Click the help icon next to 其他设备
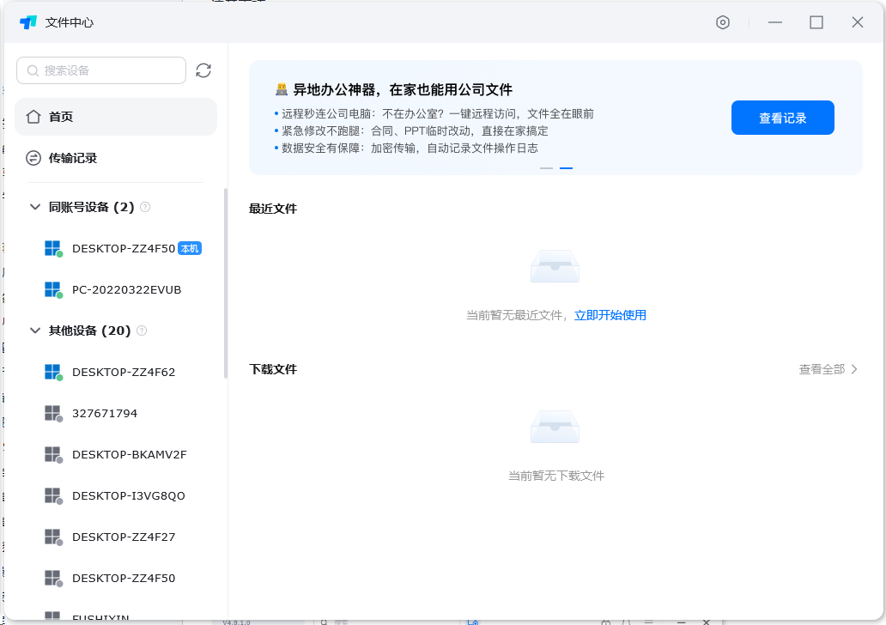The width and height of the screenshot is (886, 625). click(142, 331)
